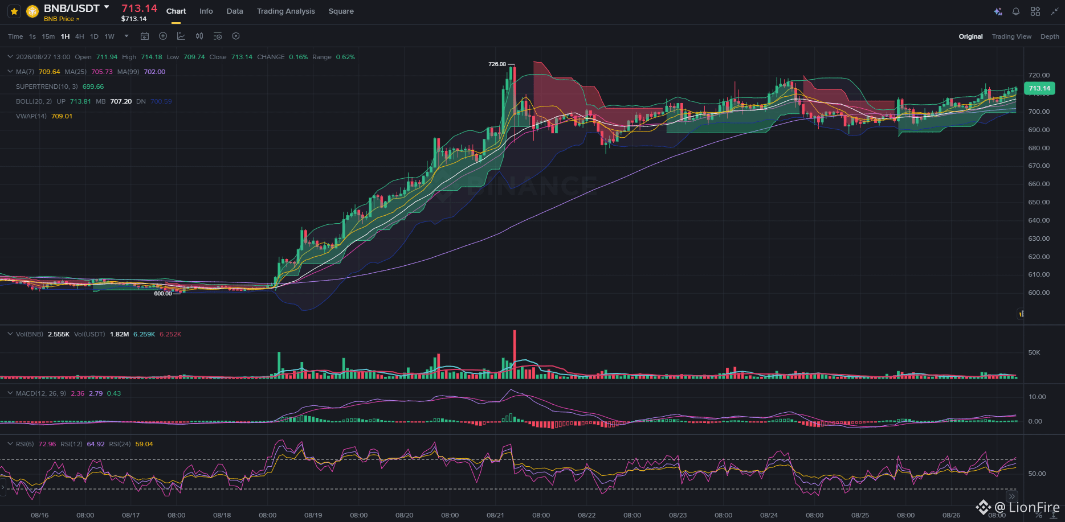Screen dimensions: 1065x522
Task: Open the go-to-date calendar icon
Action: click(145, 36)
